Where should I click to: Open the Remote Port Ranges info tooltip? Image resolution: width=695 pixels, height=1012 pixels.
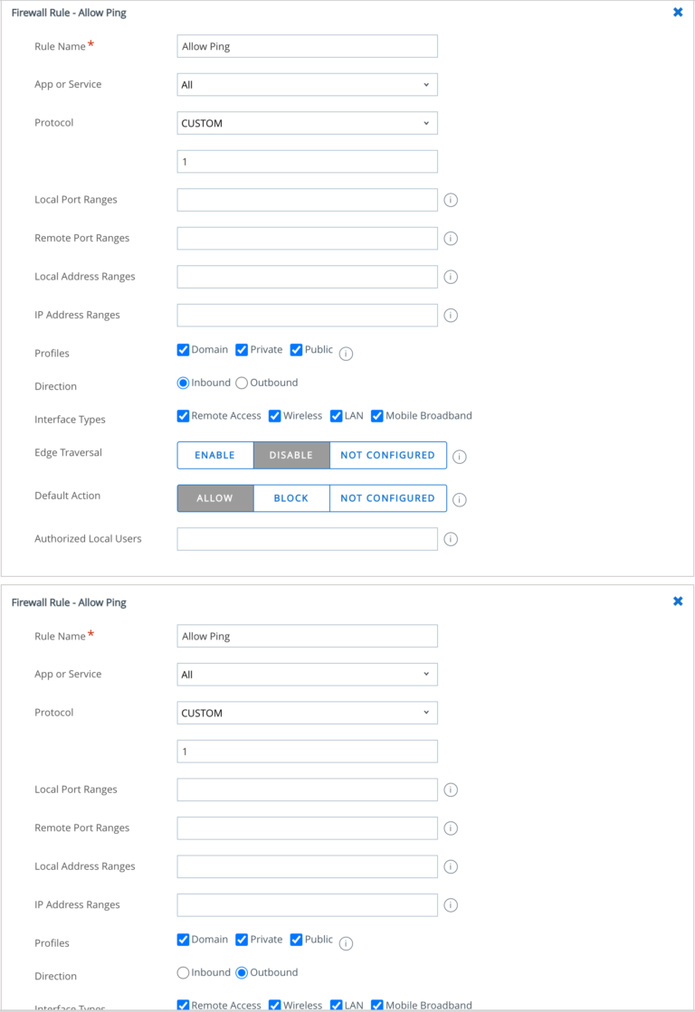(x=451, y=238)
